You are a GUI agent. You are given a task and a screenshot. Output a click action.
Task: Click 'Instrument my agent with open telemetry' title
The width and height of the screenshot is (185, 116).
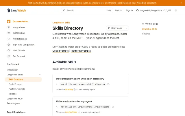(80, 79)
